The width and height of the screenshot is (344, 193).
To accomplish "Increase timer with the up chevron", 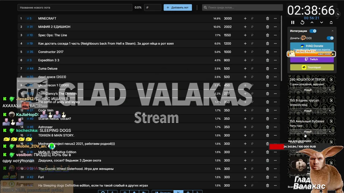I will click(312, 23).
